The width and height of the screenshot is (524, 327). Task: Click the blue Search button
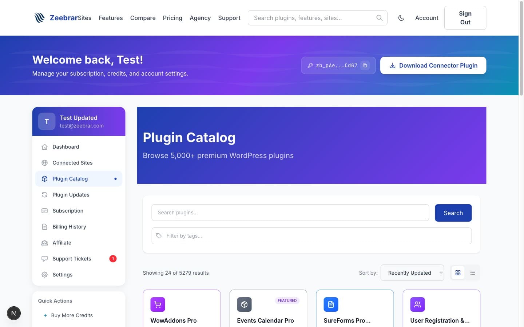click(x=453, y=213)
